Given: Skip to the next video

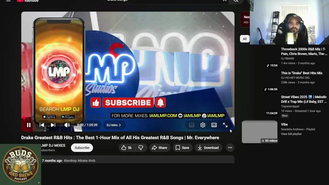Looking at the screenshot, I should (53, 125).
